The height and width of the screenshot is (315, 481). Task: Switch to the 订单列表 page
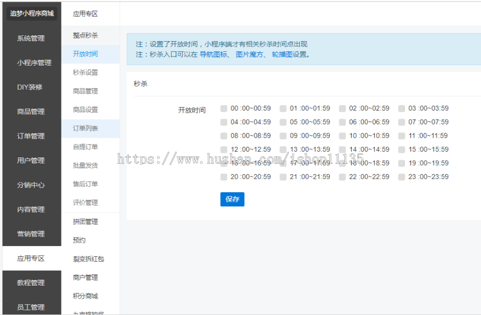point(84,128)
